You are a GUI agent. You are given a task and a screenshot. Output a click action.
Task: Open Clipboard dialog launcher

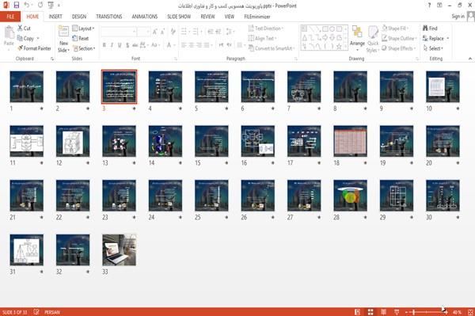(52, 59)
